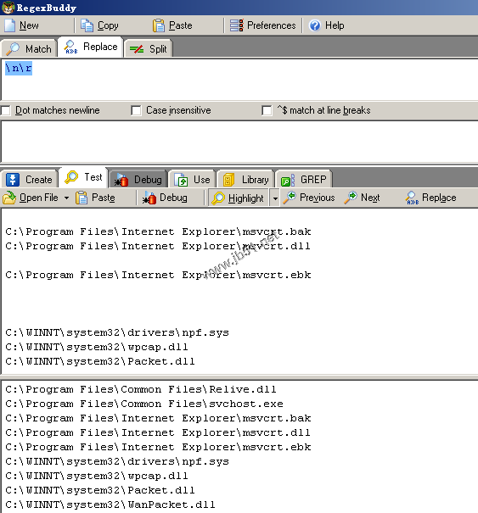This screenshot has height=513, width=478.
Task: Open Preferences from the toolbar
Action: tap(262, 25)
